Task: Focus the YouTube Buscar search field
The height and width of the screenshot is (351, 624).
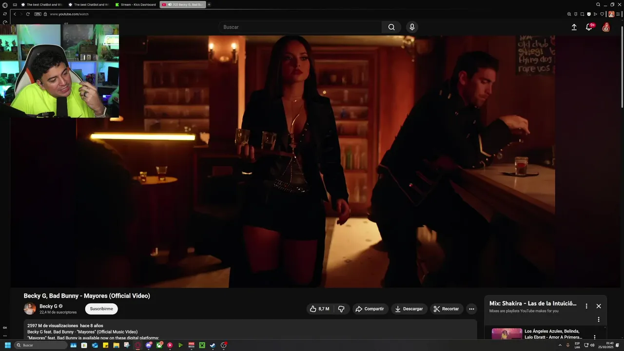Action: (300, 27)
